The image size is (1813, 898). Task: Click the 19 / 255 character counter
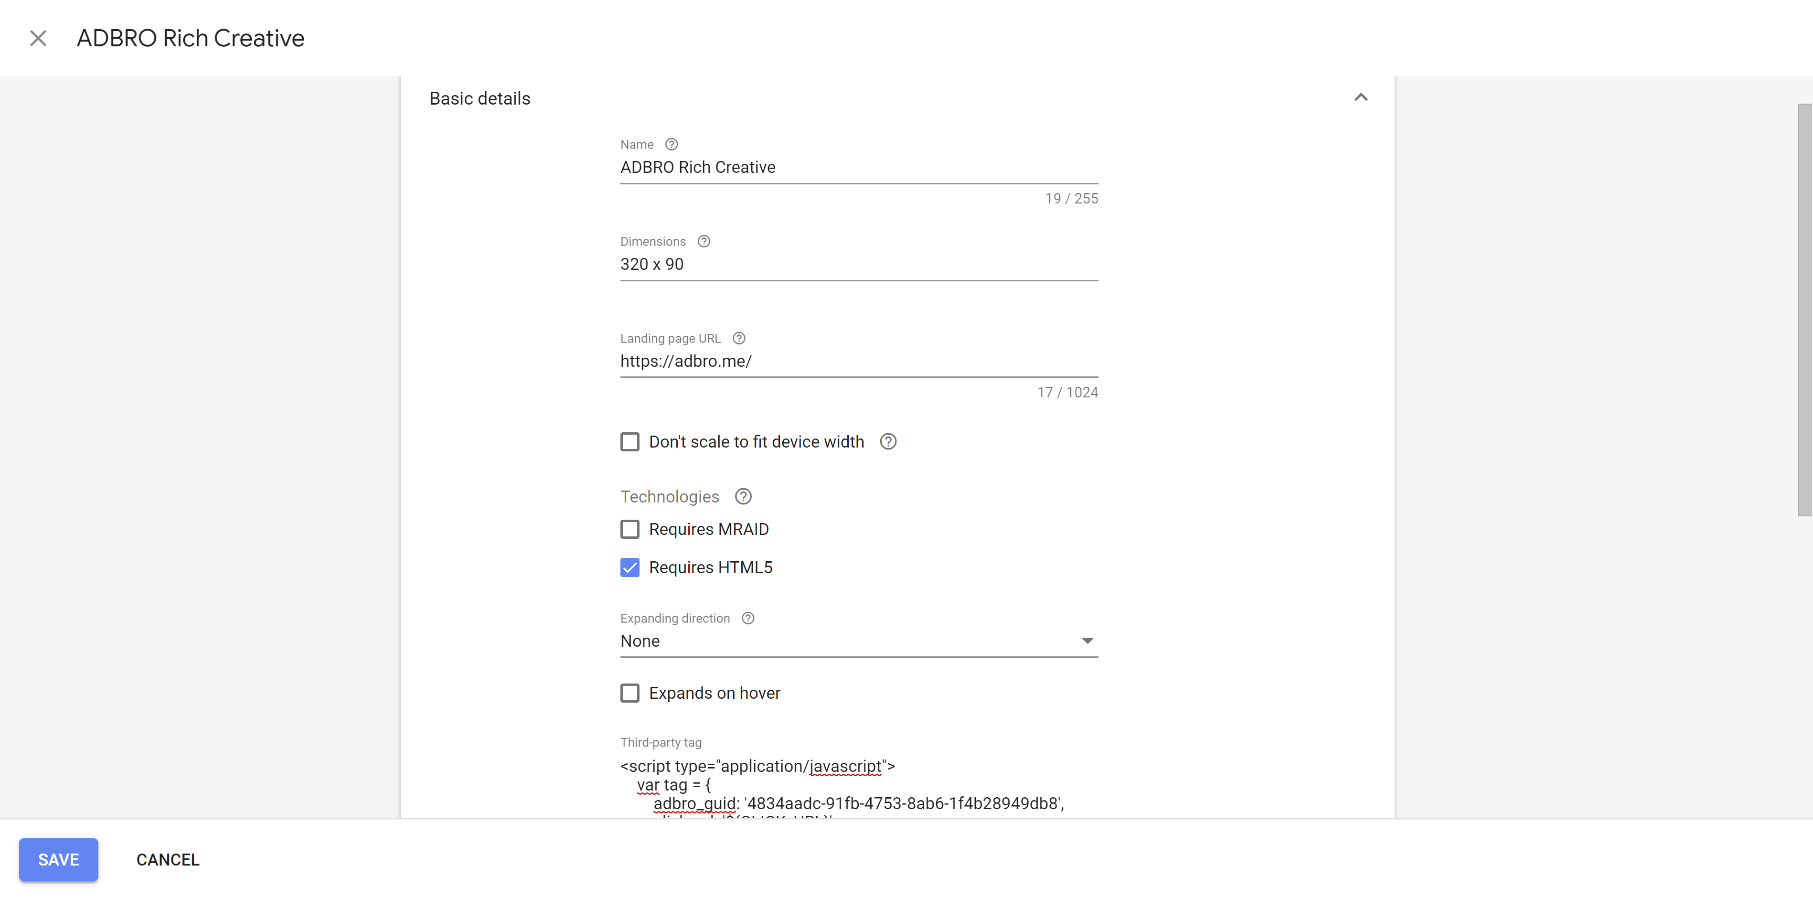point(1071,198)
